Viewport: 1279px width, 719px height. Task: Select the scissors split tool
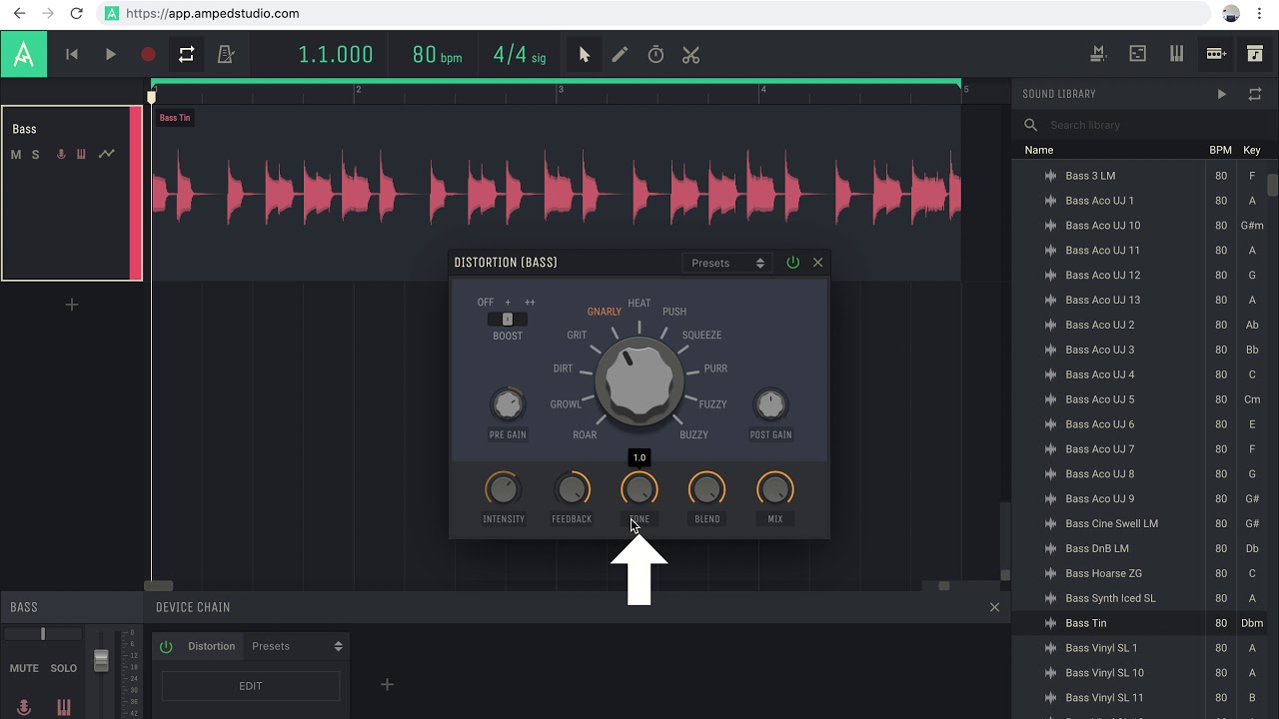(x=691, y=55)
